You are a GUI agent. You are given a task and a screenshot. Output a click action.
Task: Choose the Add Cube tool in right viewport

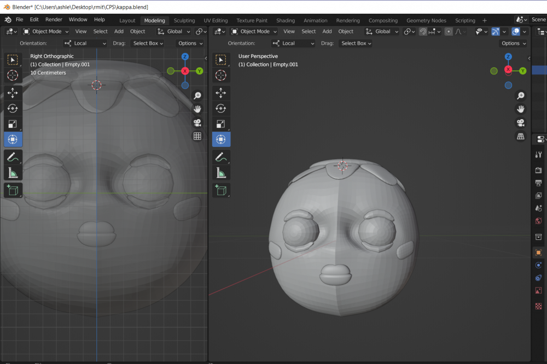pos(221,190)
